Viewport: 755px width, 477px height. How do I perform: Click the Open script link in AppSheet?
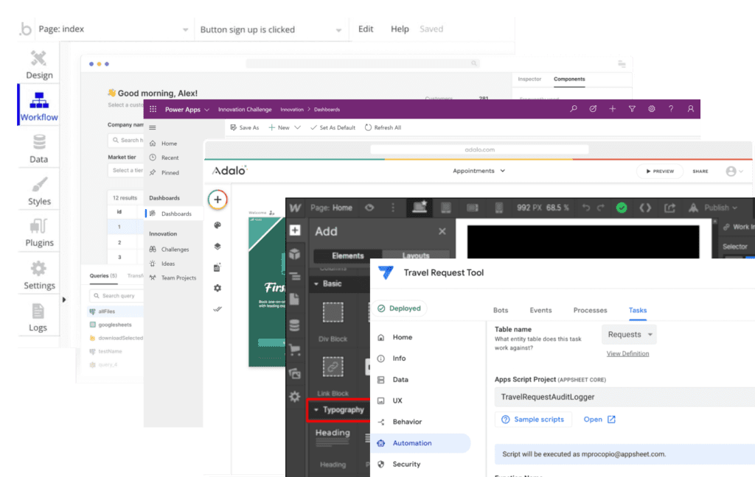pyautogui.click(x=599, y=420)
